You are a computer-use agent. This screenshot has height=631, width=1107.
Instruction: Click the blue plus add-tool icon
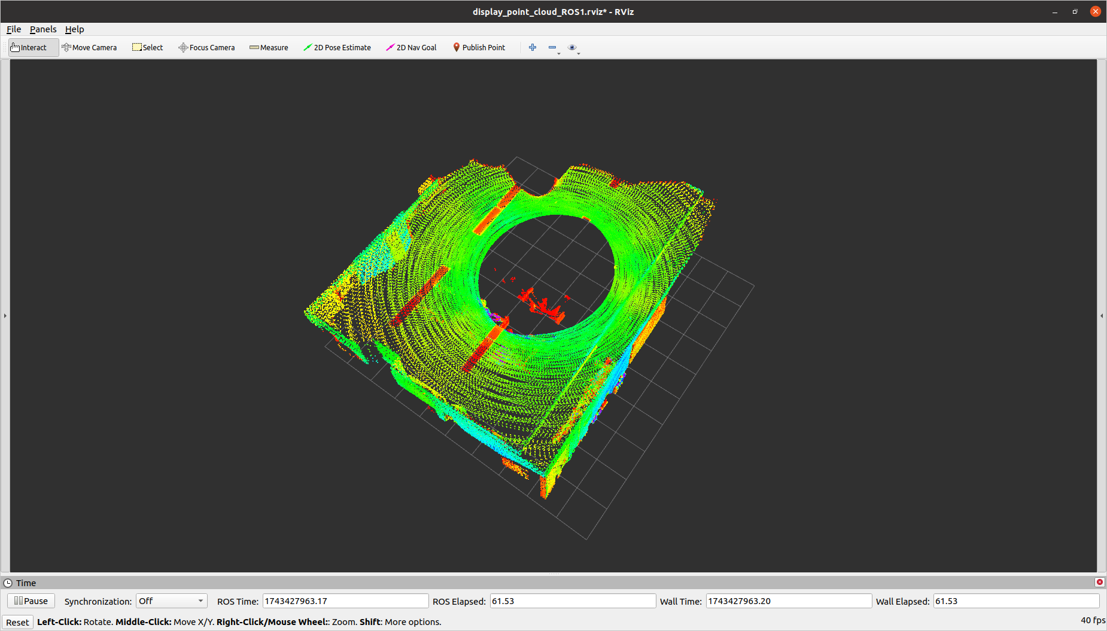533,48
